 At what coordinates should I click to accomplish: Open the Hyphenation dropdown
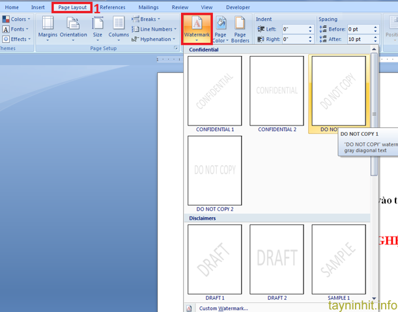coord(153,39)
